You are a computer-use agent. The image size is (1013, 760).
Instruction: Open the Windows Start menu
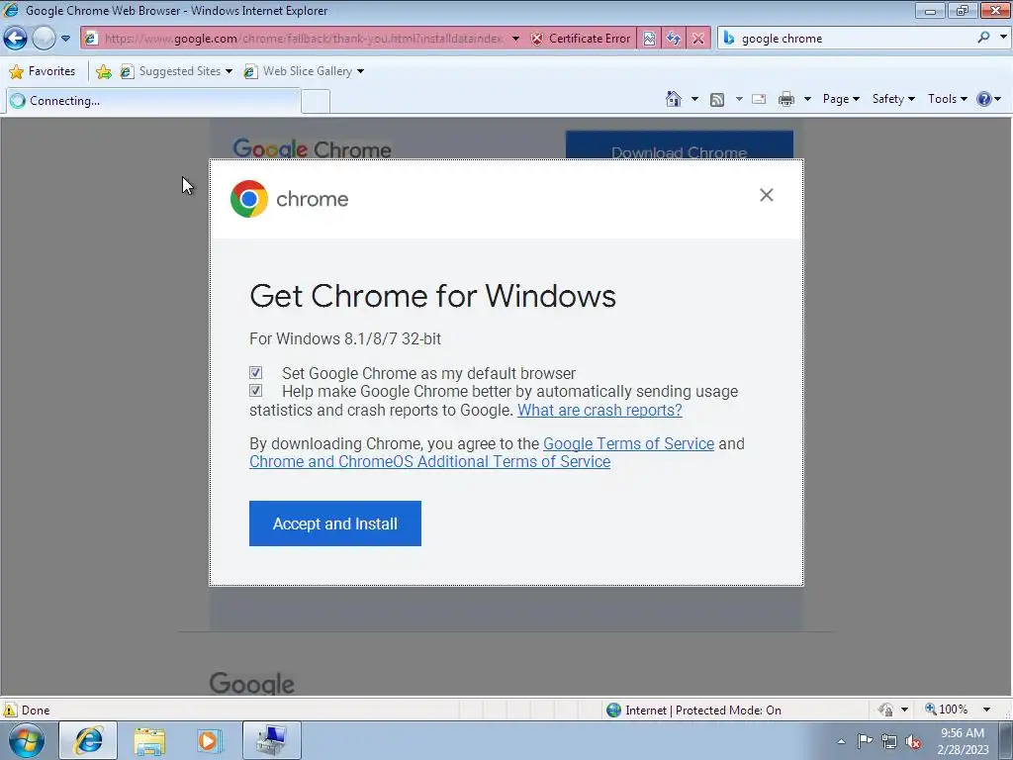pos(27,740)
